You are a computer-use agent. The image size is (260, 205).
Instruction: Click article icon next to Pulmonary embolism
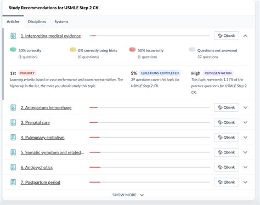tap(13, 138)
